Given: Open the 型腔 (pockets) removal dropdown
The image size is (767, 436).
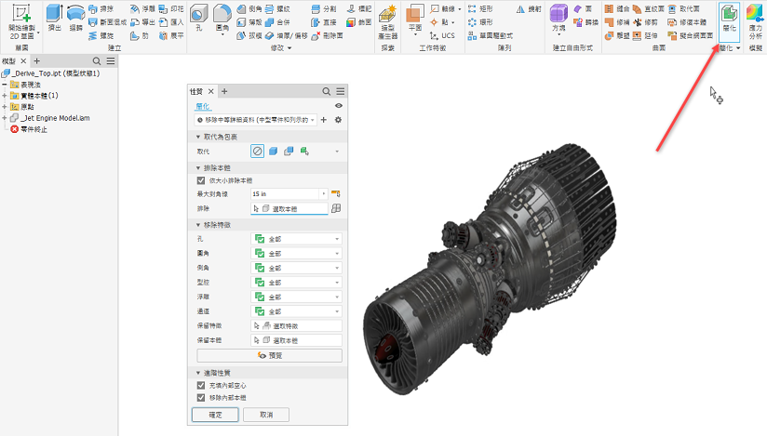Looking at the screenshot, I should tap(296, 283).
